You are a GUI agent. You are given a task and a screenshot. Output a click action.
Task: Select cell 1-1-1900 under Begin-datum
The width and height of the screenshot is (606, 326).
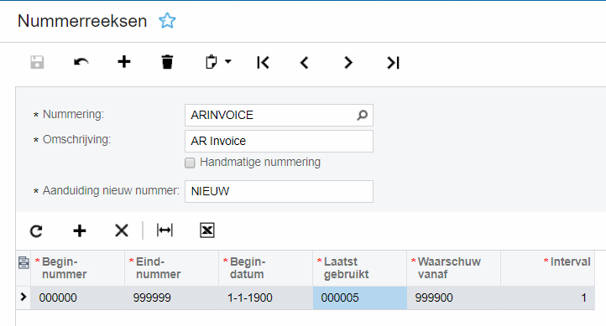coord(265,298)
